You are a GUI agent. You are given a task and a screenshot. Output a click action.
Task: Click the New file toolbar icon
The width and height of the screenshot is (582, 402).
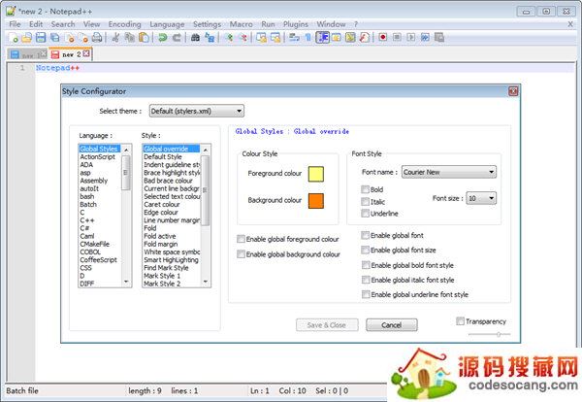pos(13,38)
